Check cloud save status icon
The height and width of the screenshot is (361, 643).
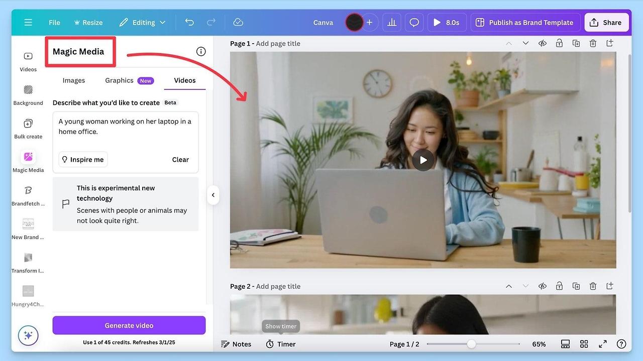pyautogui.click(x=239, y=22)
